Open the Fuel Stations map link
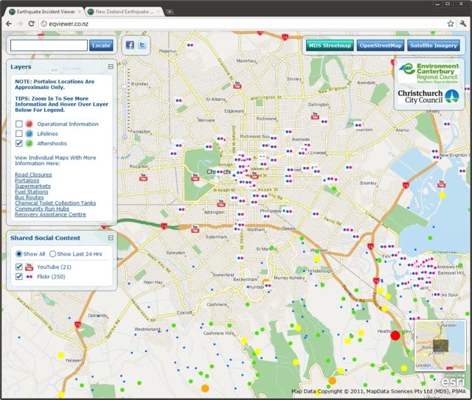Screen dimensions: 472x400 (31, 192)
